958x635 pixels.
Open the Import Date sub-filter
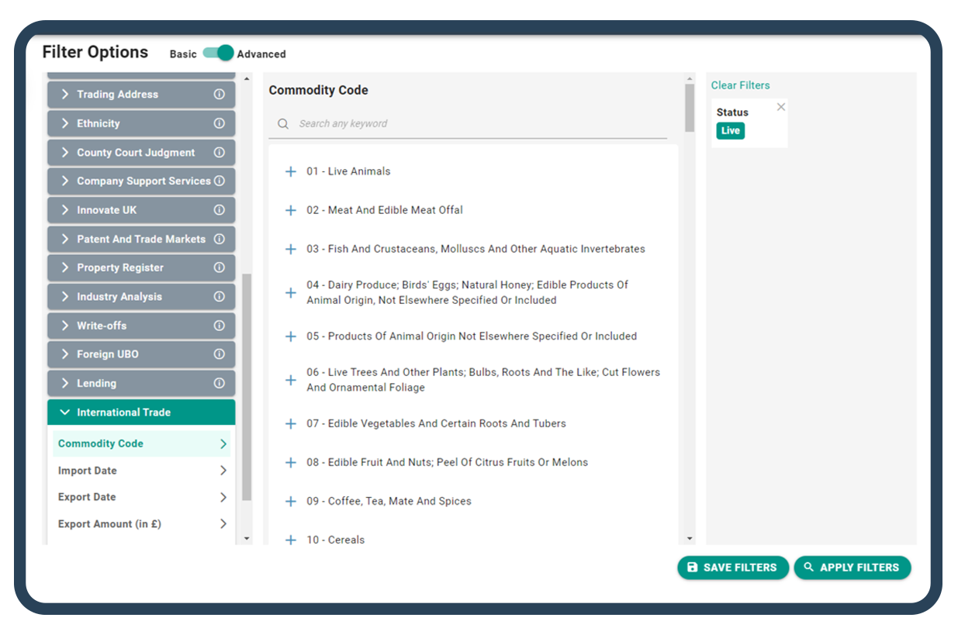coord(142,471)
